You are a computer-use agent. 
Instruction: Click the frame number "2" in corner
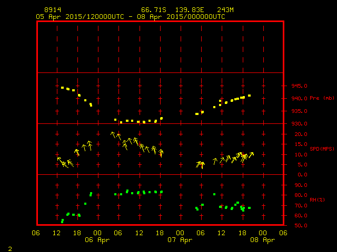[x=10, y=249]
